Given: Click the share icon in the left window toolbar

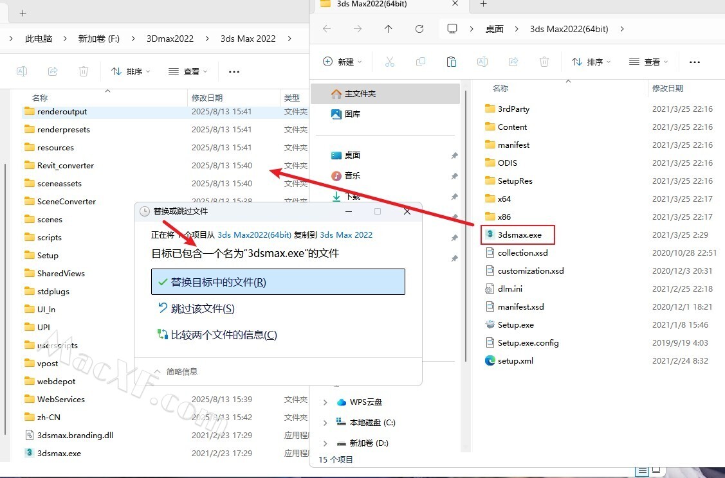Looking at the screenshot, I should pyautogui.click(x=53, y=71).
